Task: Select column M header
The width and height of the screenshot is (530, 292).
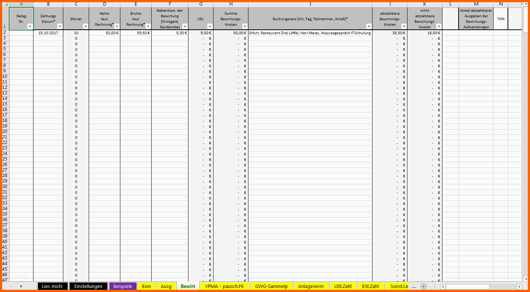Action: point(476,4)
